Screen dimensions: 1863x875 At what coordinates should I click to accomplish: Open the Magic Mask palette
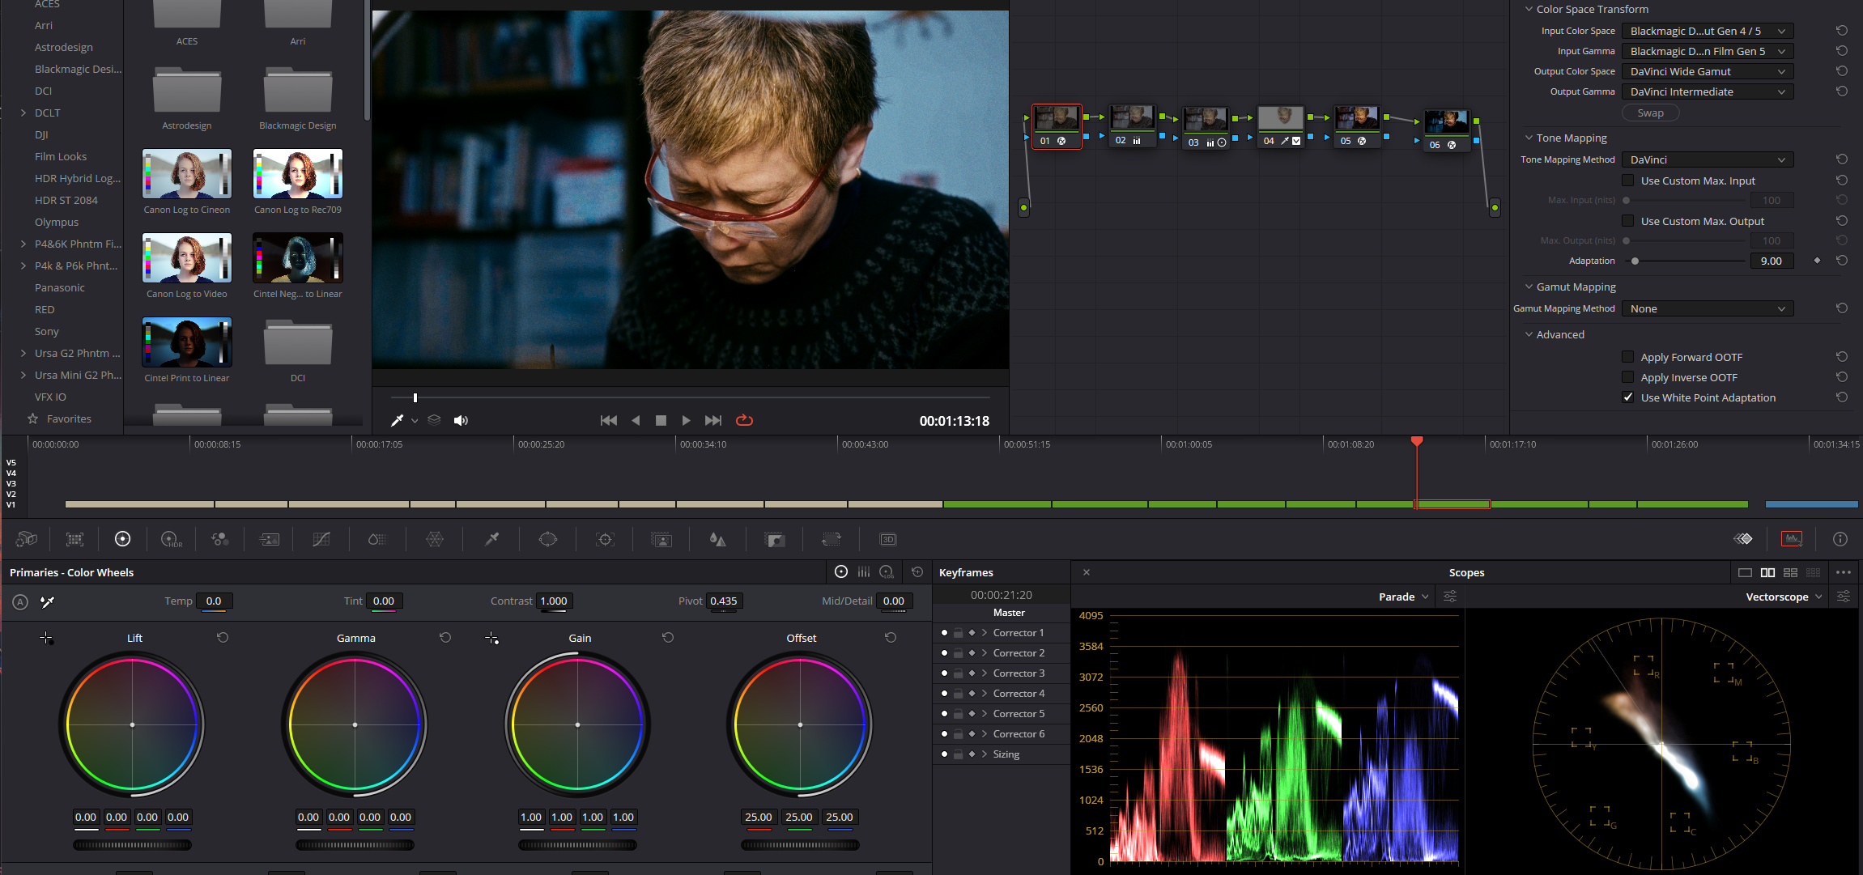(661, 539)
